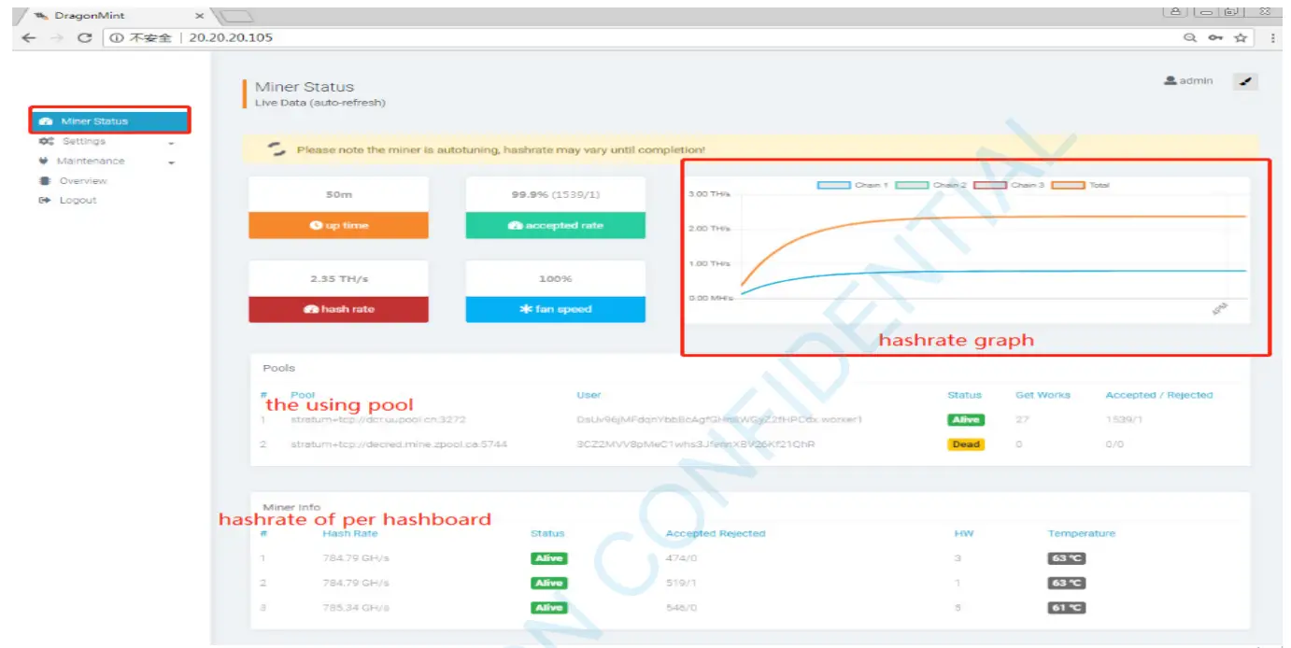
Task: Click the Maintenance plug icon in sidebar
Action: tap(45, 161)
